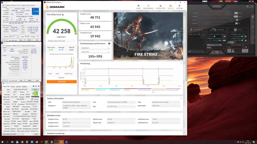
Task: Toggle Vulkan checkbox in GPU-Z
Action: tap(11, 131)
